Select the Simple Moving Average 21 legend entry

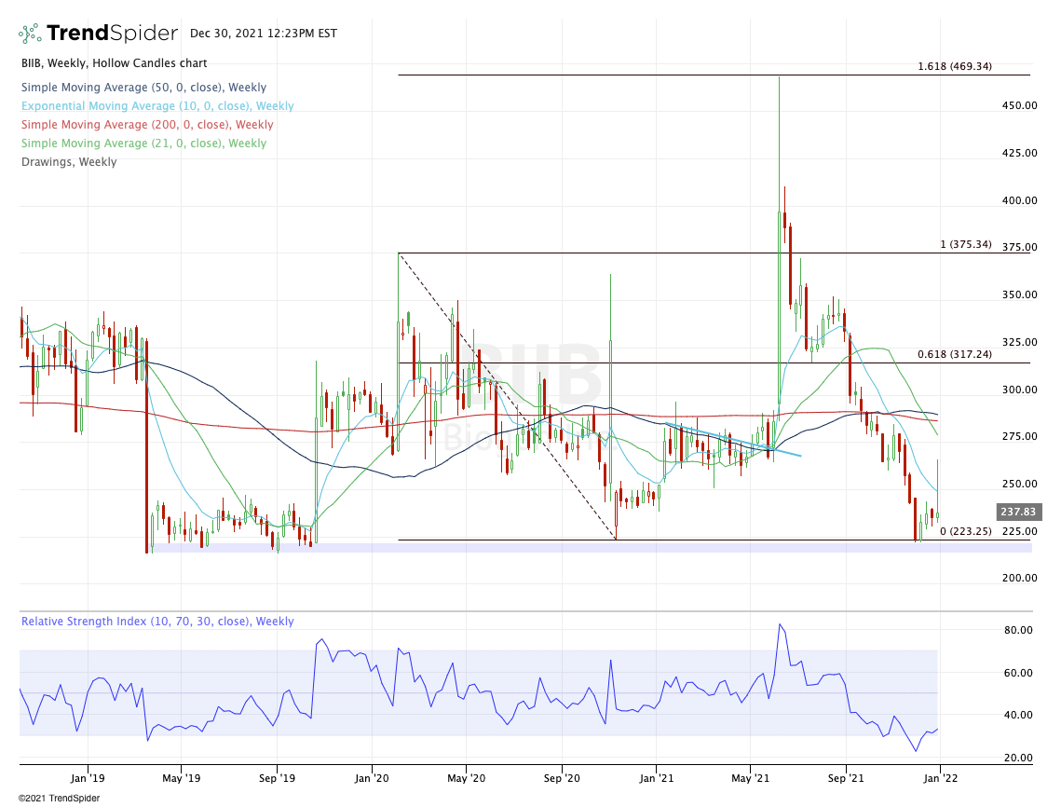click(143, 144)
